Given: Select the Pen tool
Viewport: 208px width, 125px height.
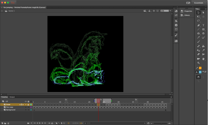Looking at the screenshot, I should tap(198, 25).
